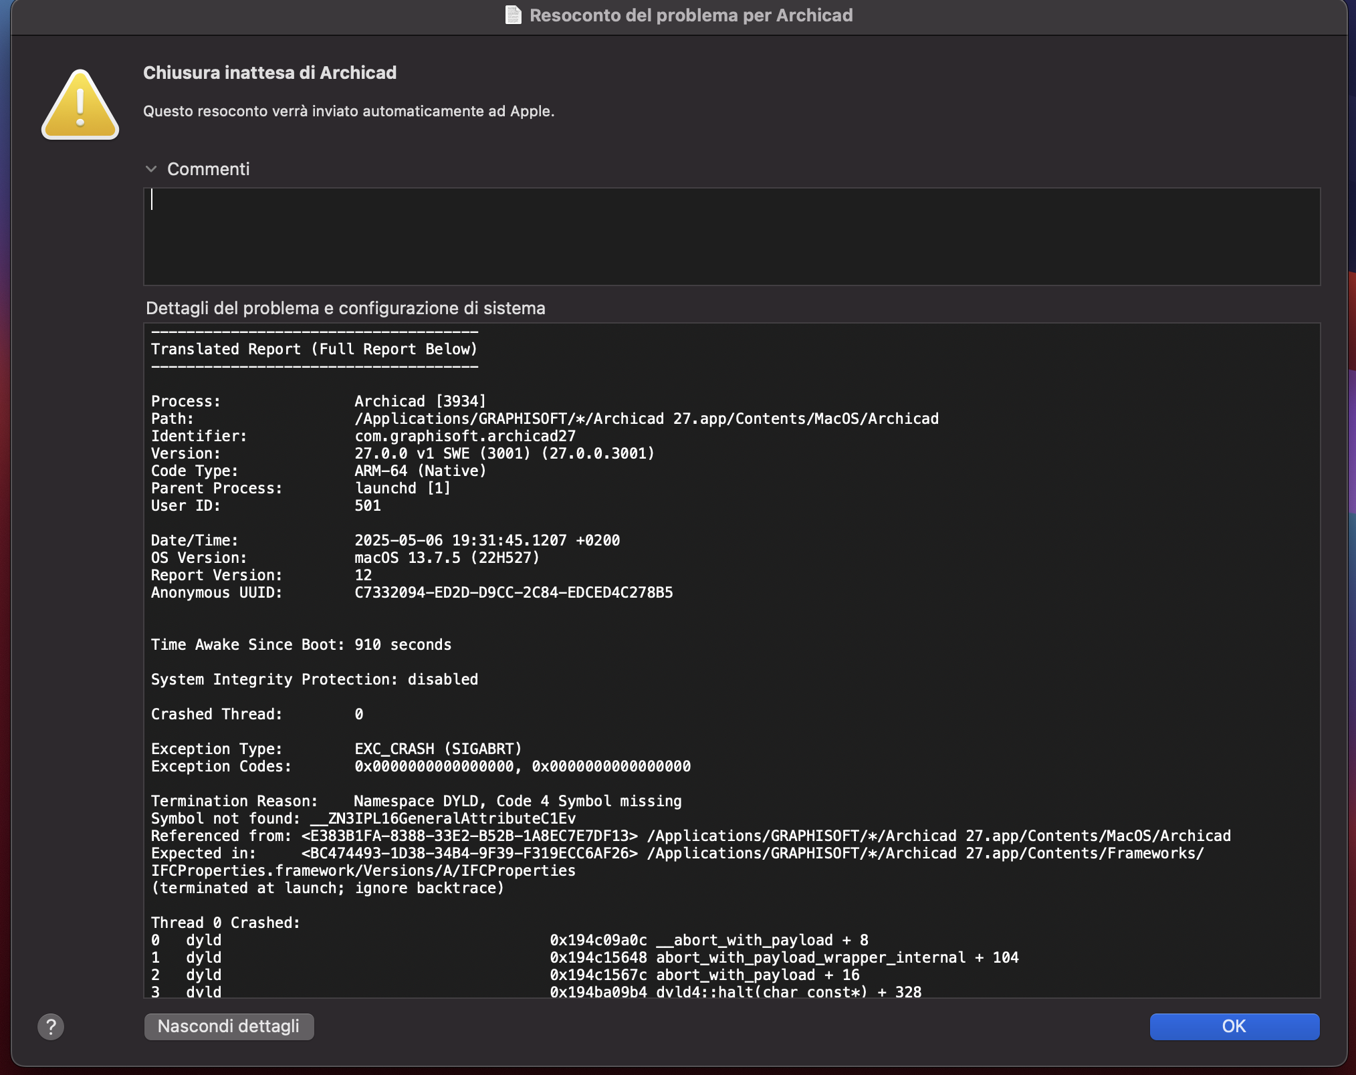Click the 'ARM-64 (Native)' code type text
1356x1075 pixels.
tap(421, 471)
